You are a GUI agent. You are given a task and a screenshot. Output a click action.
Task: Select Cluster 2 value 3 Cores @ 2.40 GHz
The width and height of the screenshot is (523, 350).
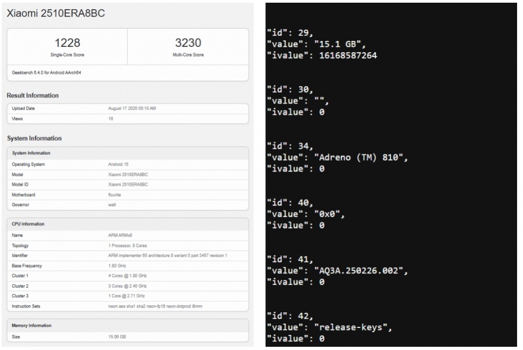(x=127, y=286)
